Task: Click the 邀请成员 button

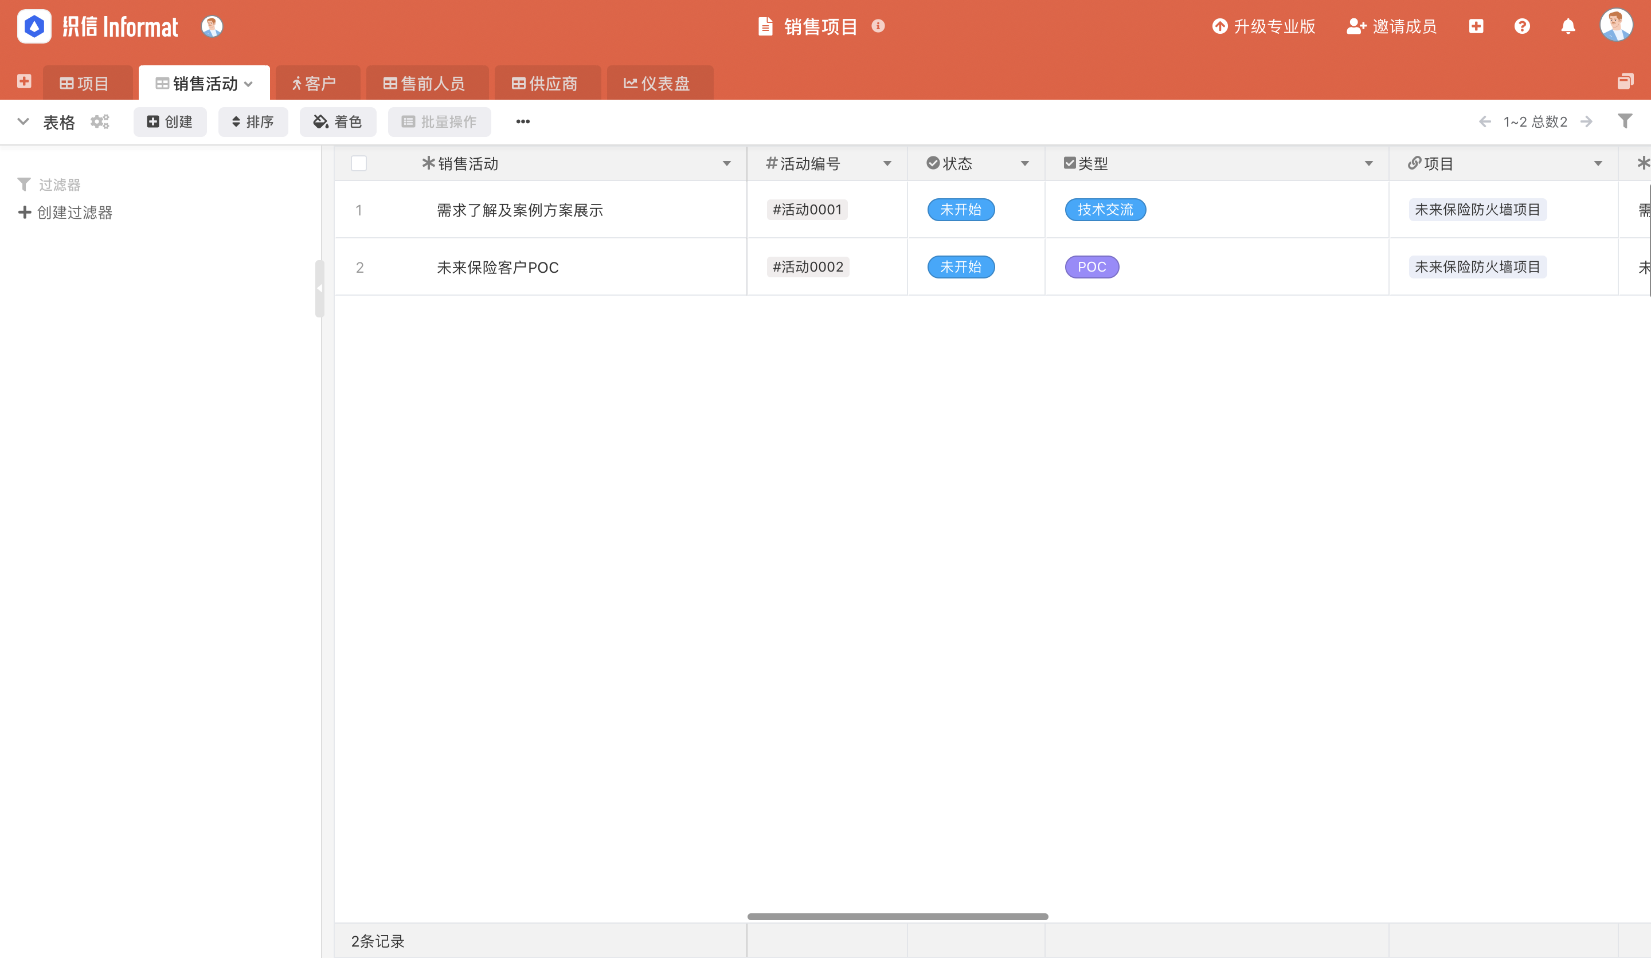Action: pyautogui.click(x=1390, y=26)
